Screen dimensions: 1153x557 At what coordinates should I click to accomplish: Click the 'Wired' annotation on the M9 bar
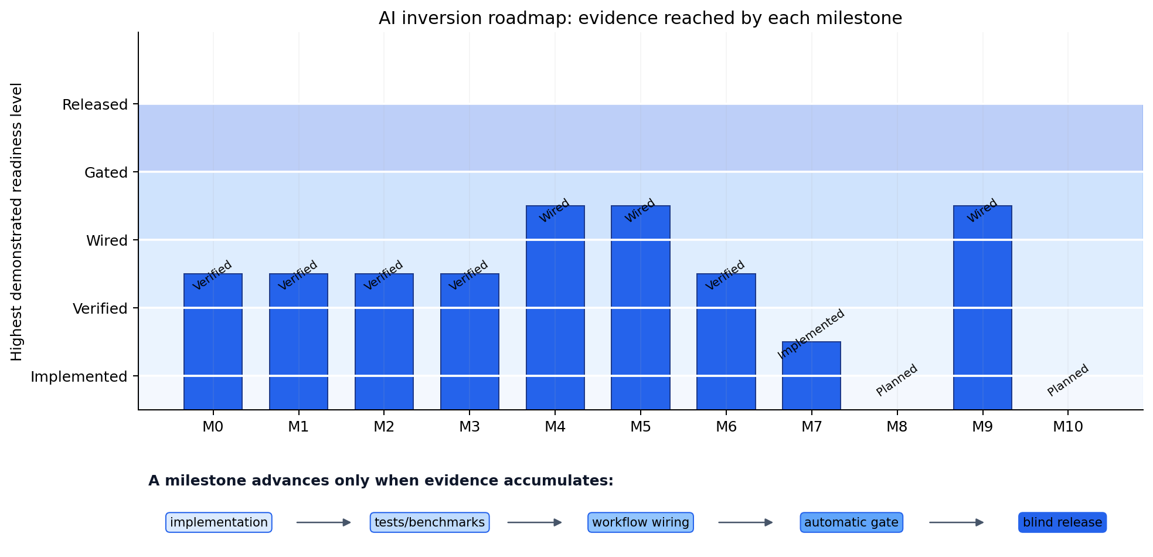pos(982,210)
